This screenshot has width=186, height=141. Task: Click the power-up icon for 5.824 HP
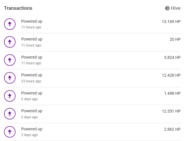pyautogui.click(x=10, y=60)
